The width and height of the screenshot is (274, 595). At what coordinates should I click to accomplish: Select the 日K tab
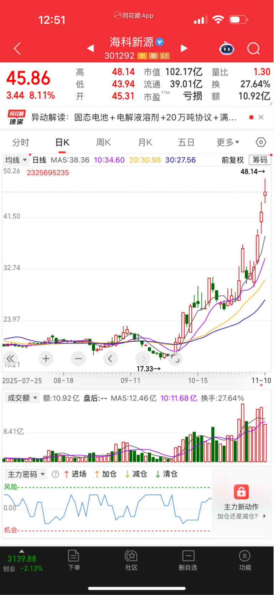tap(62, 143)
